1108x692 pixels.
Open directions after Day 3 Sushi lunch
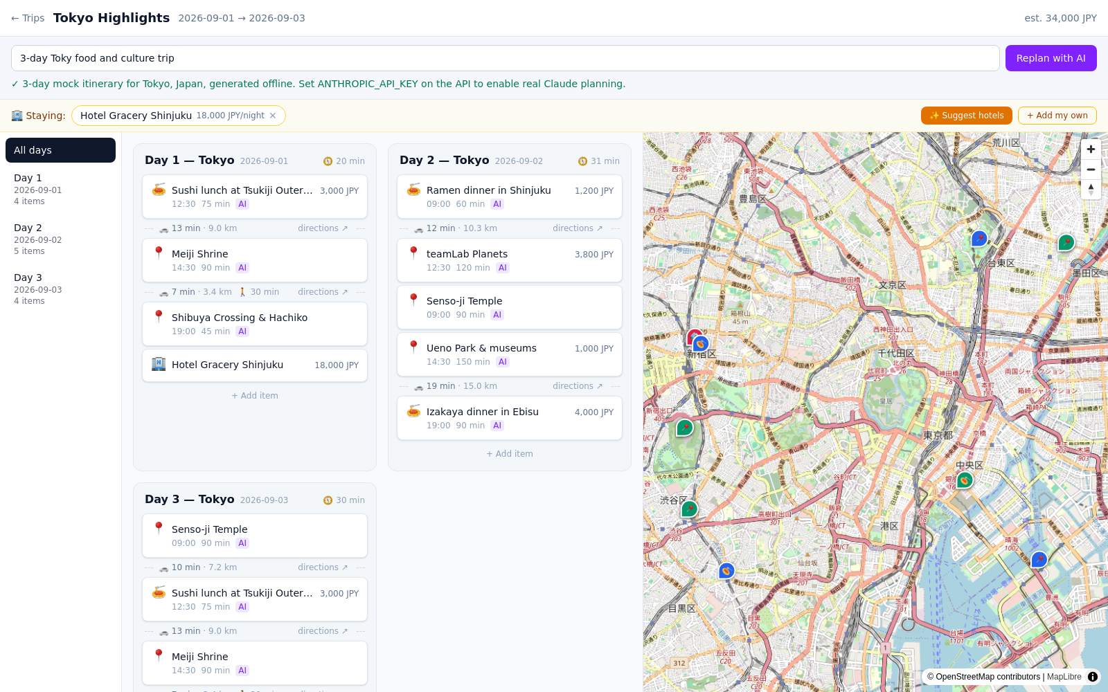click(323, 631)
